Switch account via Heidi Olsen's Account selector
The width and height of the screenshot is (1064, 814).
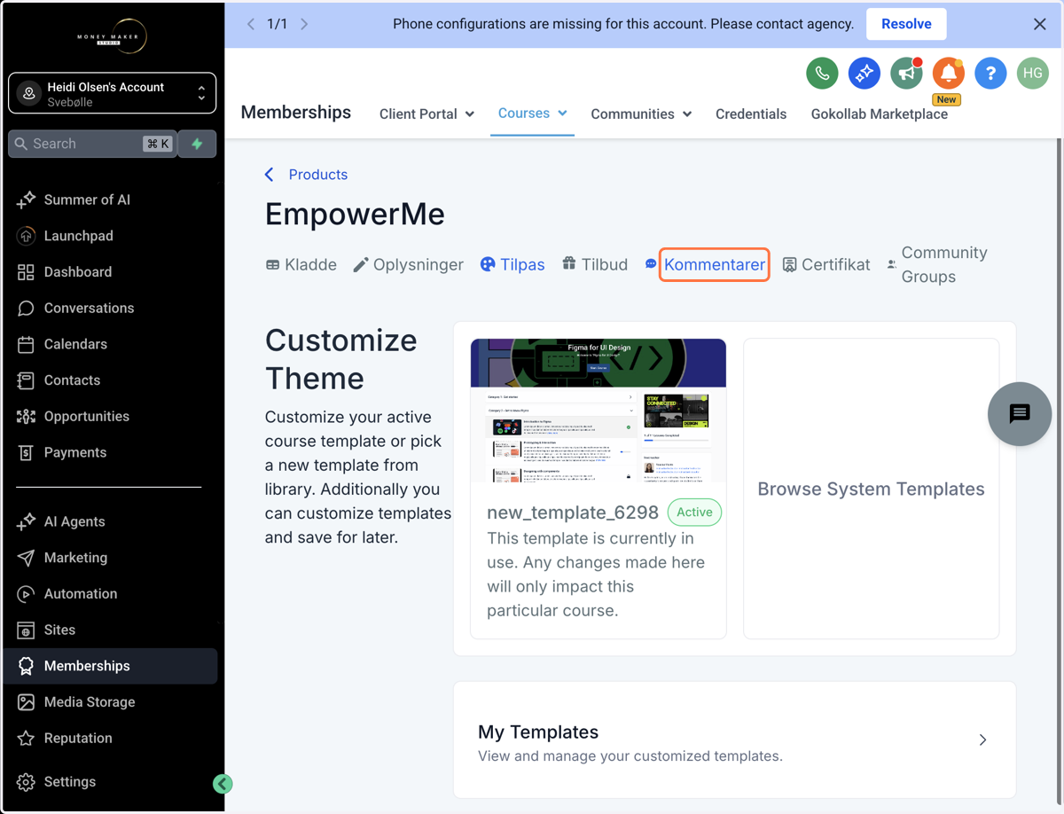click(x=113, y=94)
